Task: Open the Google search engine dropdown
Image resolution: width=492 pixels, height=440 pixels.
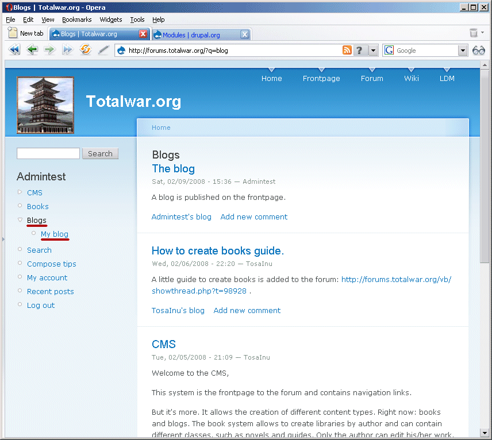Action: coord(463,50)
